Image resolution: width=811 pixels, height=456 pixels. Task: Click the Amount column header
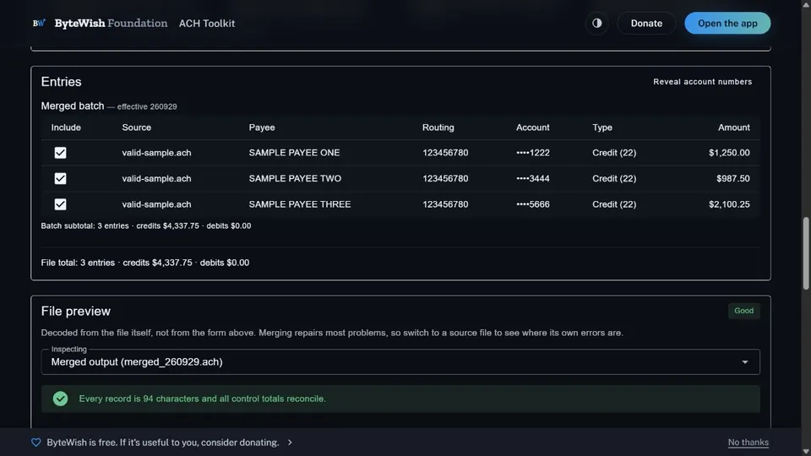733,128
